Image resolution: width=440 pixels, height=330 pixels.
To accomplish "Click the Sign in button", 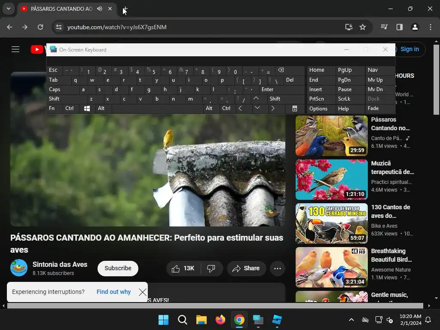I will [409, 49].
